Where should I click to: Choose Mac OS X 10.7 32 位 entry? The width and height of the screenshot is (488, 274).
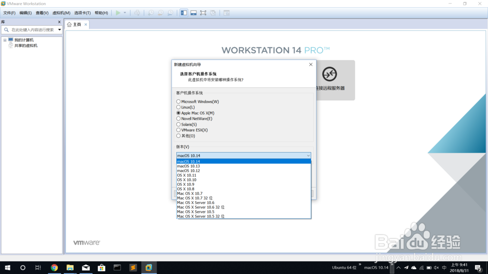tap(244, 198)
